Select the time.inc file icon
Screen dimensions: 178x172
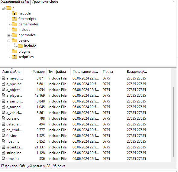tap(3, 158)
